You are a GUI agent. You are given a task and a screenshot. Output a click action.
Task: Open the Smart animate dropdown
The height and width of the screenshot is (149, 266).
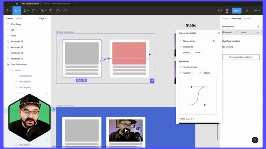(191, 67)
